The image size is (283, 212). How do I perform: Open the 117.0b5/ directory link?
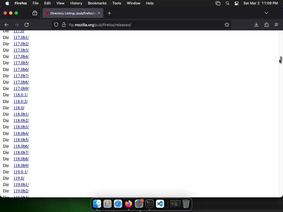click(x=21, y=63)
